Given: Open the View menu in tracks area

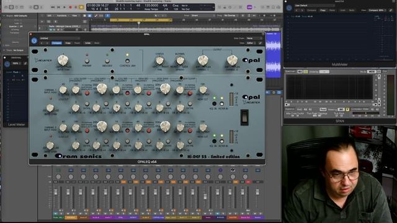Looking at the screenshot, I should click(x=74, y=15).
